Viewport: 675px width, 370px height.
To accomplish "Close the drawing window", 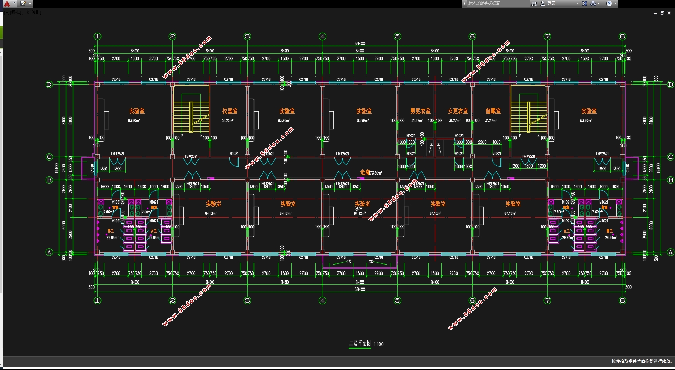I will (669, 13).
